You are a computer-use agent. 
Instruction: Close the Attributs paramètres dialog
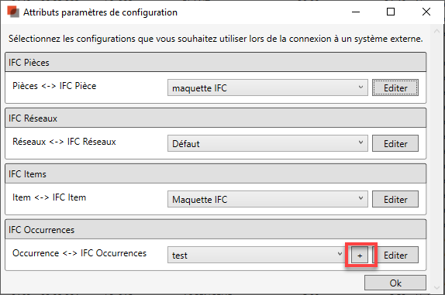click(x=426, y=12)
